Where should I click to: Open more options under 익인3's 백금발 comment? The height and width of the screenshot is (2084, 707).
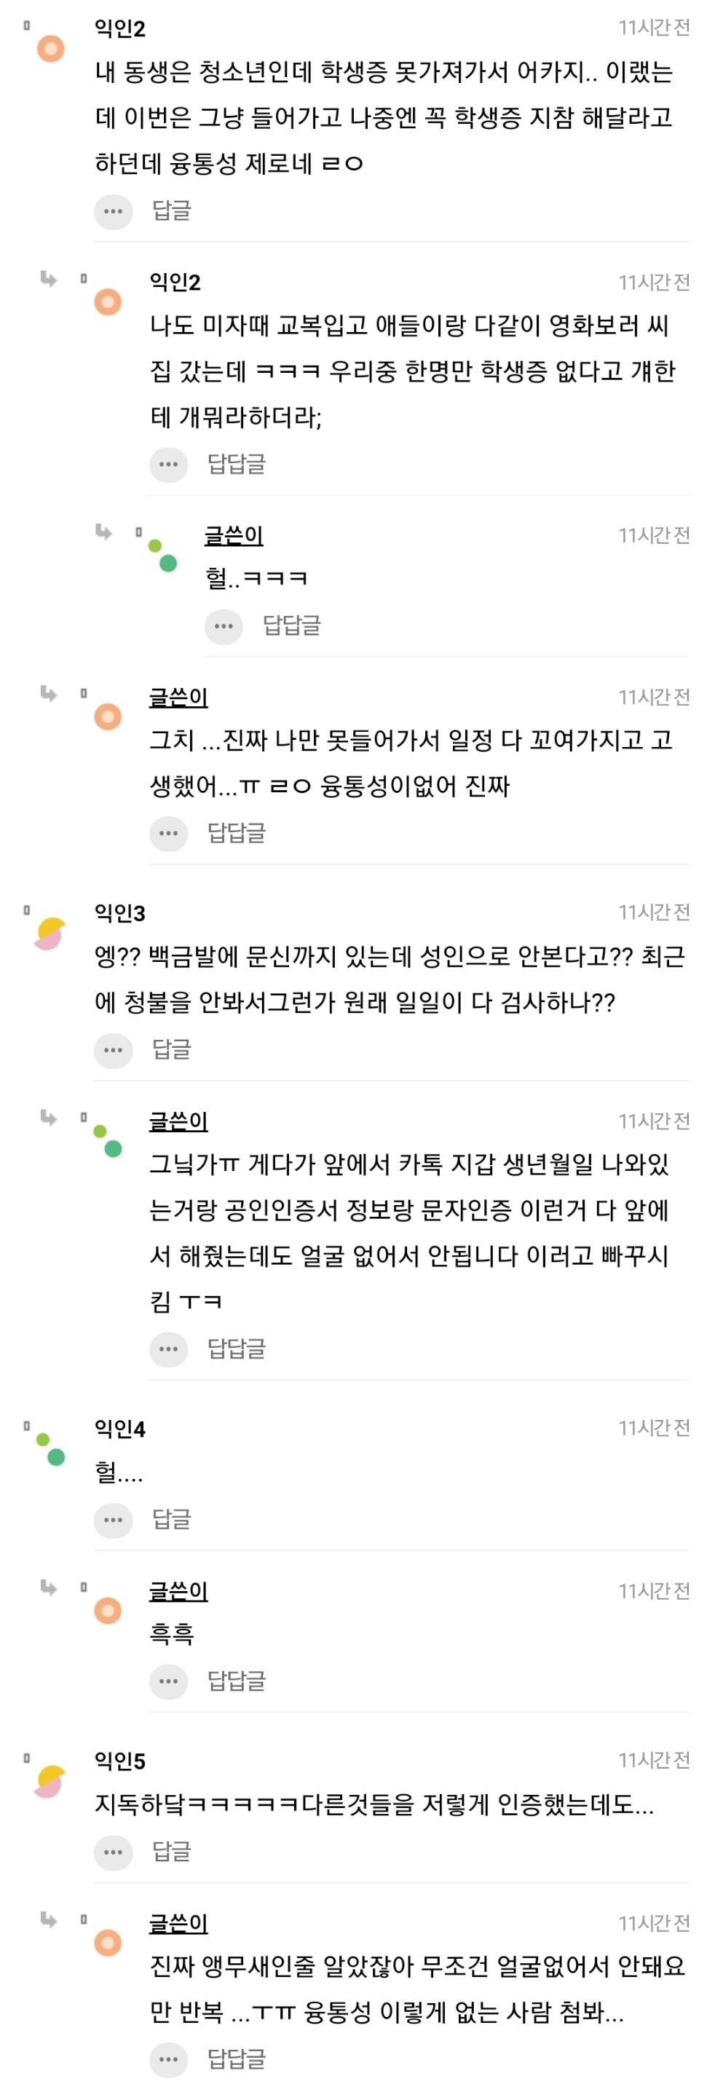tap(114, 1050)
